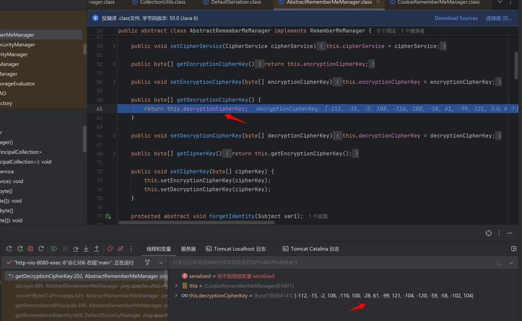Open debugger settings target icon
The width and height of the screenshot is (522, 321).
pos(489,233)
